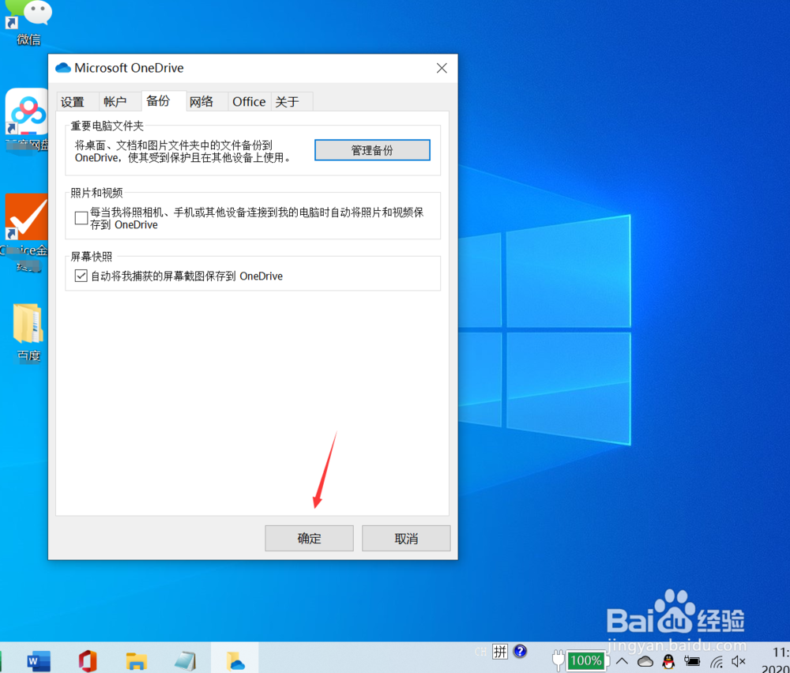This screenshot has height=673, width=790.
Task: Confirm with the 确定 button
Action: tap(310, 539)
